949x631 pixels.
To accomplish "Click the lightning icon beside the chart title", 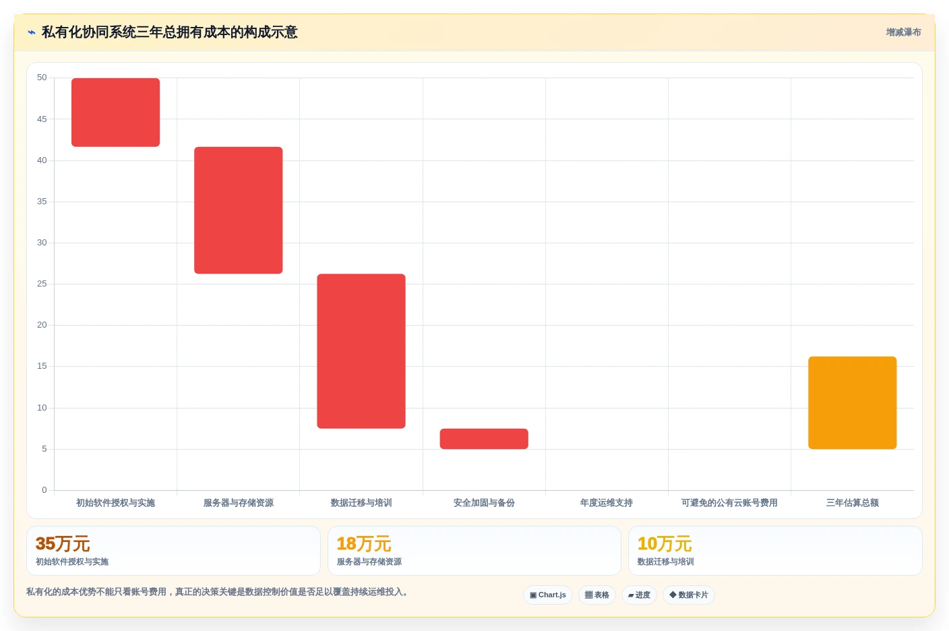I will 31,32.
